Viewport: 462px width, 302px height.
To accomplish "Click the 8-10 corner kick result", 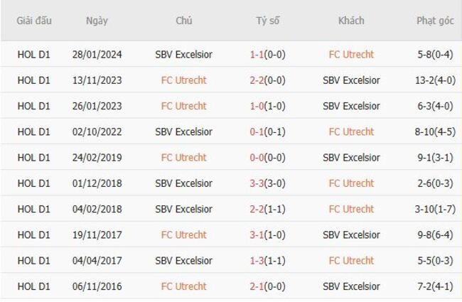I will pos(436,131).
